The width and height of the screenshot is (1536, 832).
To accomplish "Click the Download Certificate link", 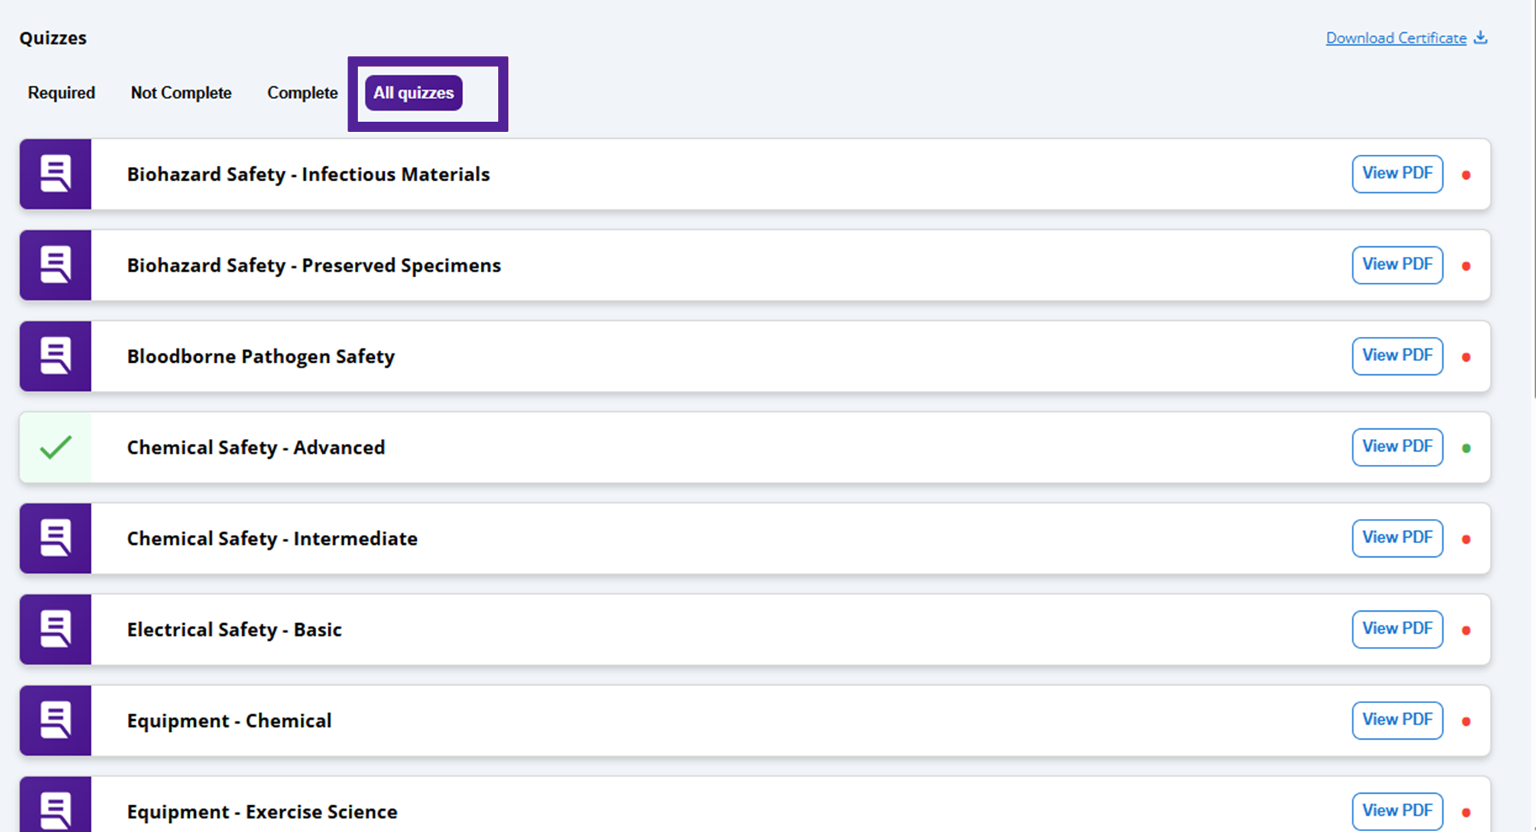I will coord(1396,38).
